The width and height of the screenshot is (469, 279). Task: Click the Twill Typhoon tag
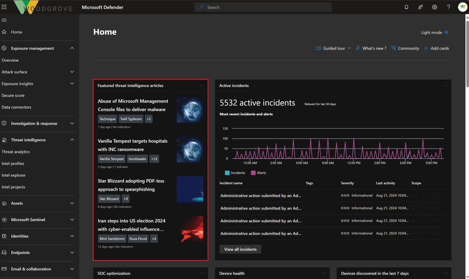tap(131, 119)
